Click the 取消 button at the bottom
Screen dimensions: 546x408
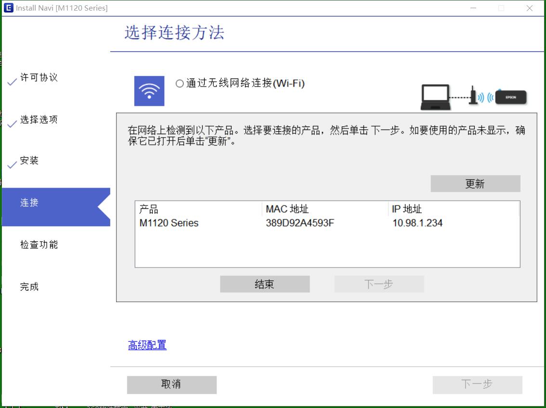tap(171, 385)
